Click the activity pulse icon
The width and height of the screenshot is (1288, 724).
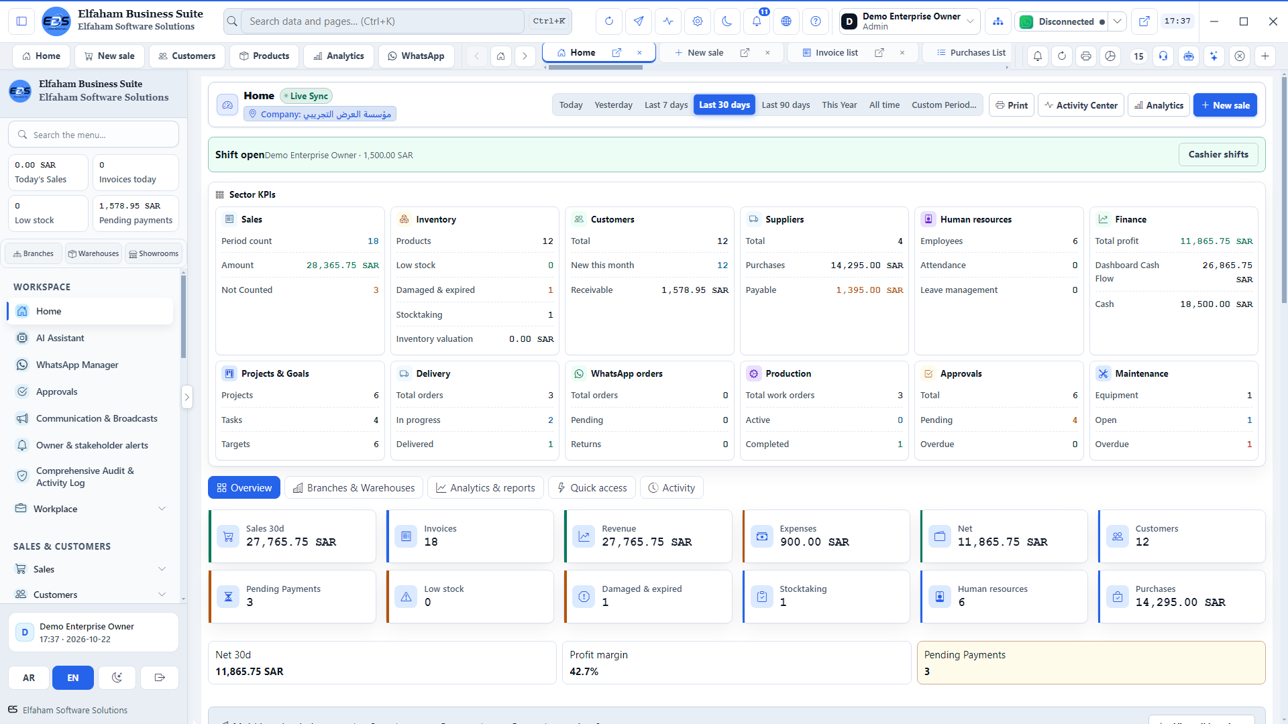[668, 21]
